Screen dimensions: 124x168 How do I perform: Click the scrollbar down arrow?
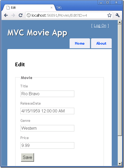(x=120, y=164)
